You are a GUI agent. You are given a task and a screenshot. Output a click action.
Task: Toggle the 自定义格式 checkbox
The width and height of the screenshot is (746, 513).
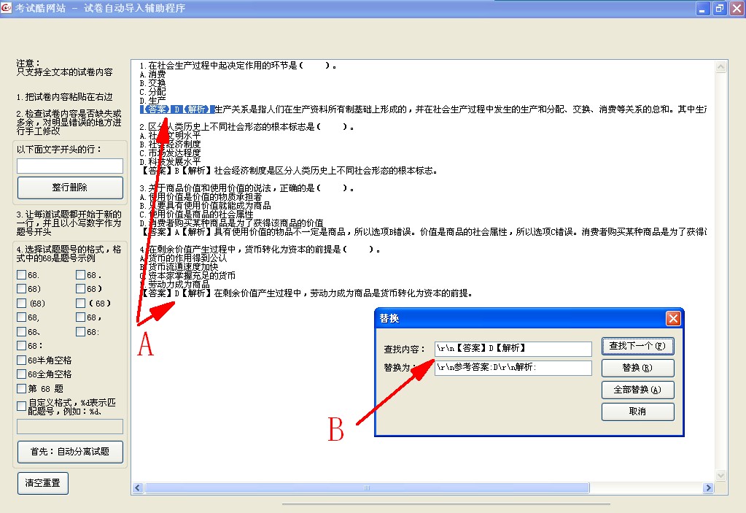[x=22, y=405]
